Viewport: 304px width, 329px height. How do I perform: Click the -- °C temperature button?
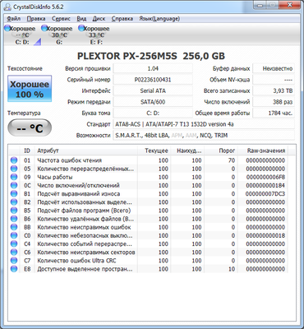click(30, 127)
